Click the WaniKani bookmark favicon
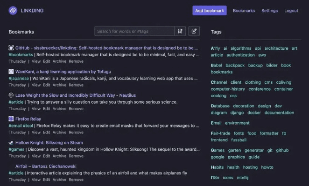This screenshot has height=186, width=309. tap(11, 72)
